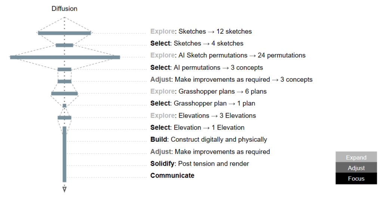Click the Select: Sketches → 4 sketches text
The image size is (383, 202).
pyautogui.click(x=197, y=43)
